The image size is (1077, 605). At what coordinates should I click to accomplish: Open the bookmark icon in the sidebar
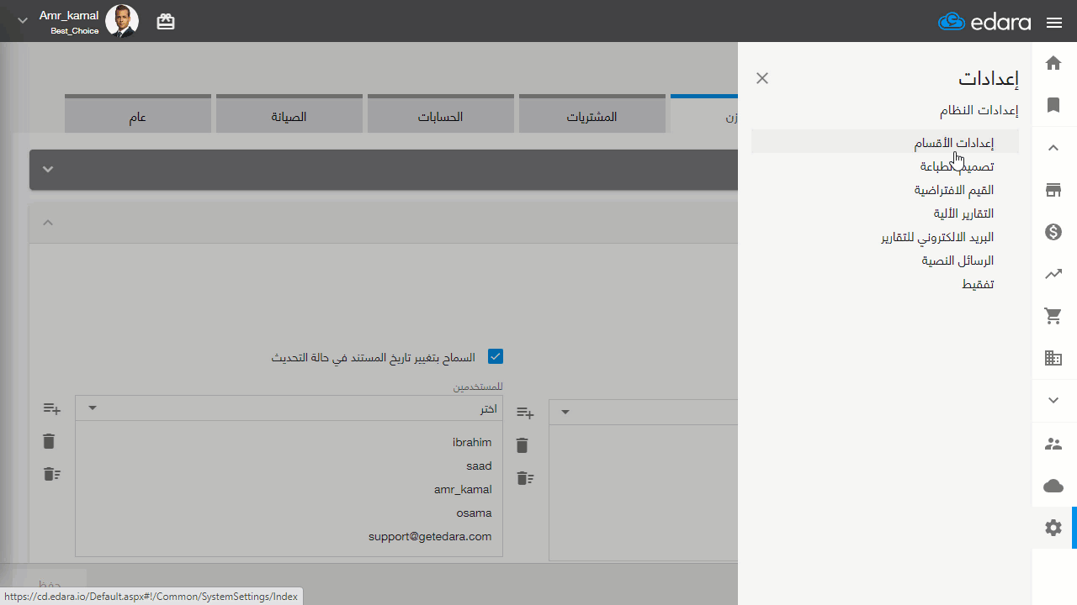pyautogui.click(x=1053, y=105)
